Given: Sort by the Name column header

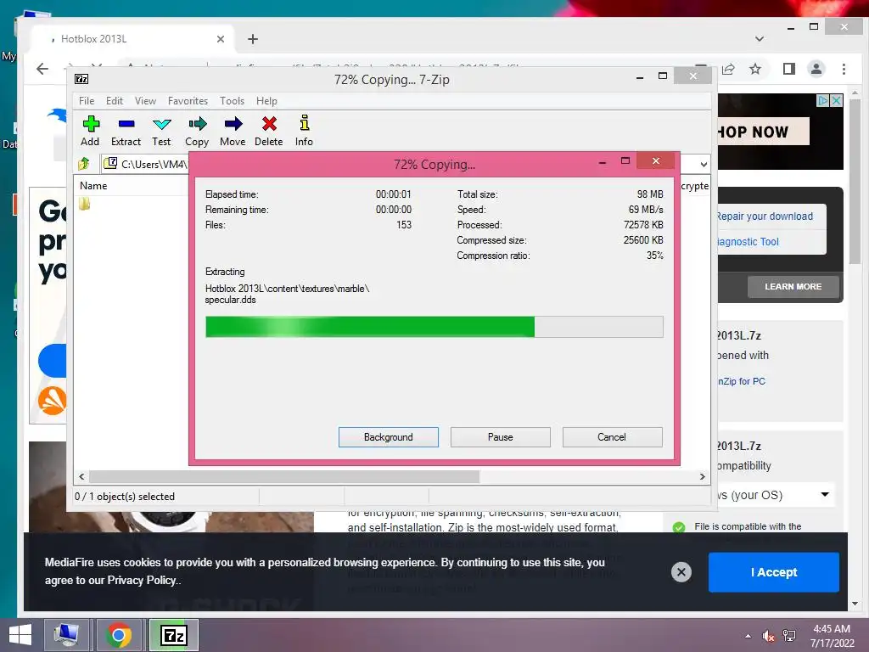Looking at the screenshot, I should tap(93, 186).
